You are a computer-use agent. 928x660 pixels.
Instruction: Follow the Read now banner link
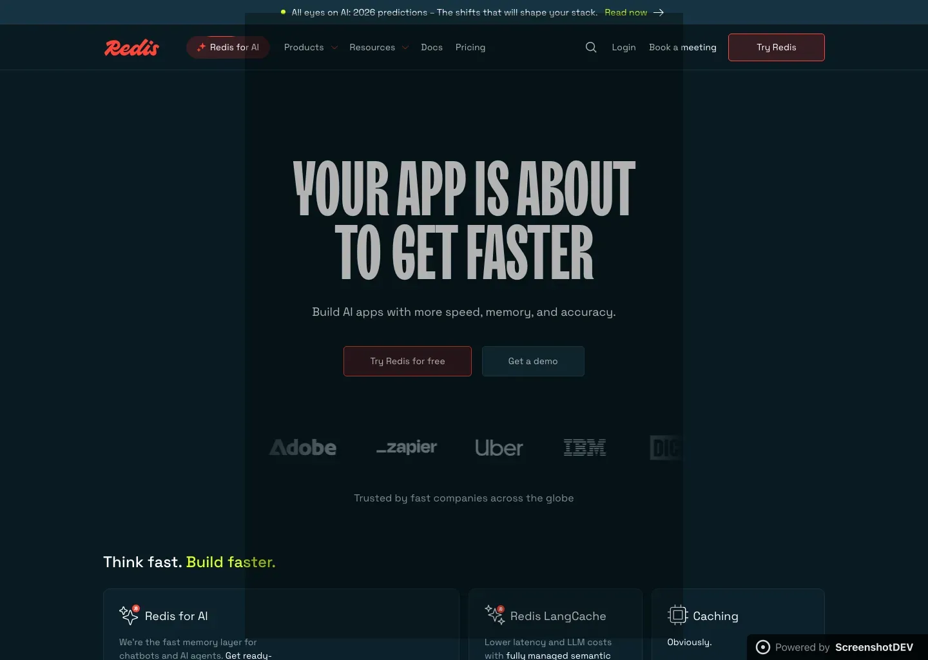(x=626, y=12)
